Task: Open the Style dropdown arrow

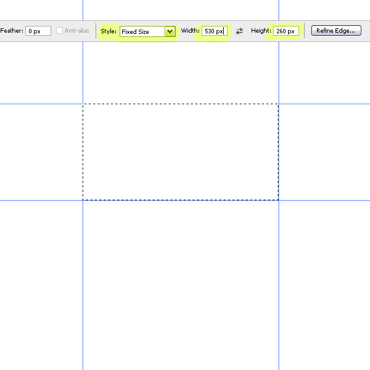Action: click(170, 31)
